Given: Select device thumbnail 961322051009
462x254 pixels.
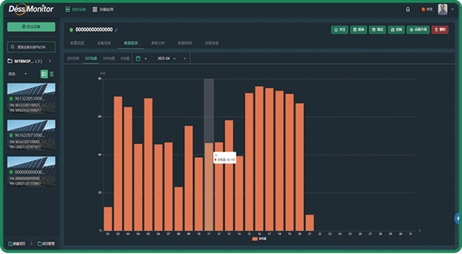Looking at the screenshot, I should tap(31, 98).
